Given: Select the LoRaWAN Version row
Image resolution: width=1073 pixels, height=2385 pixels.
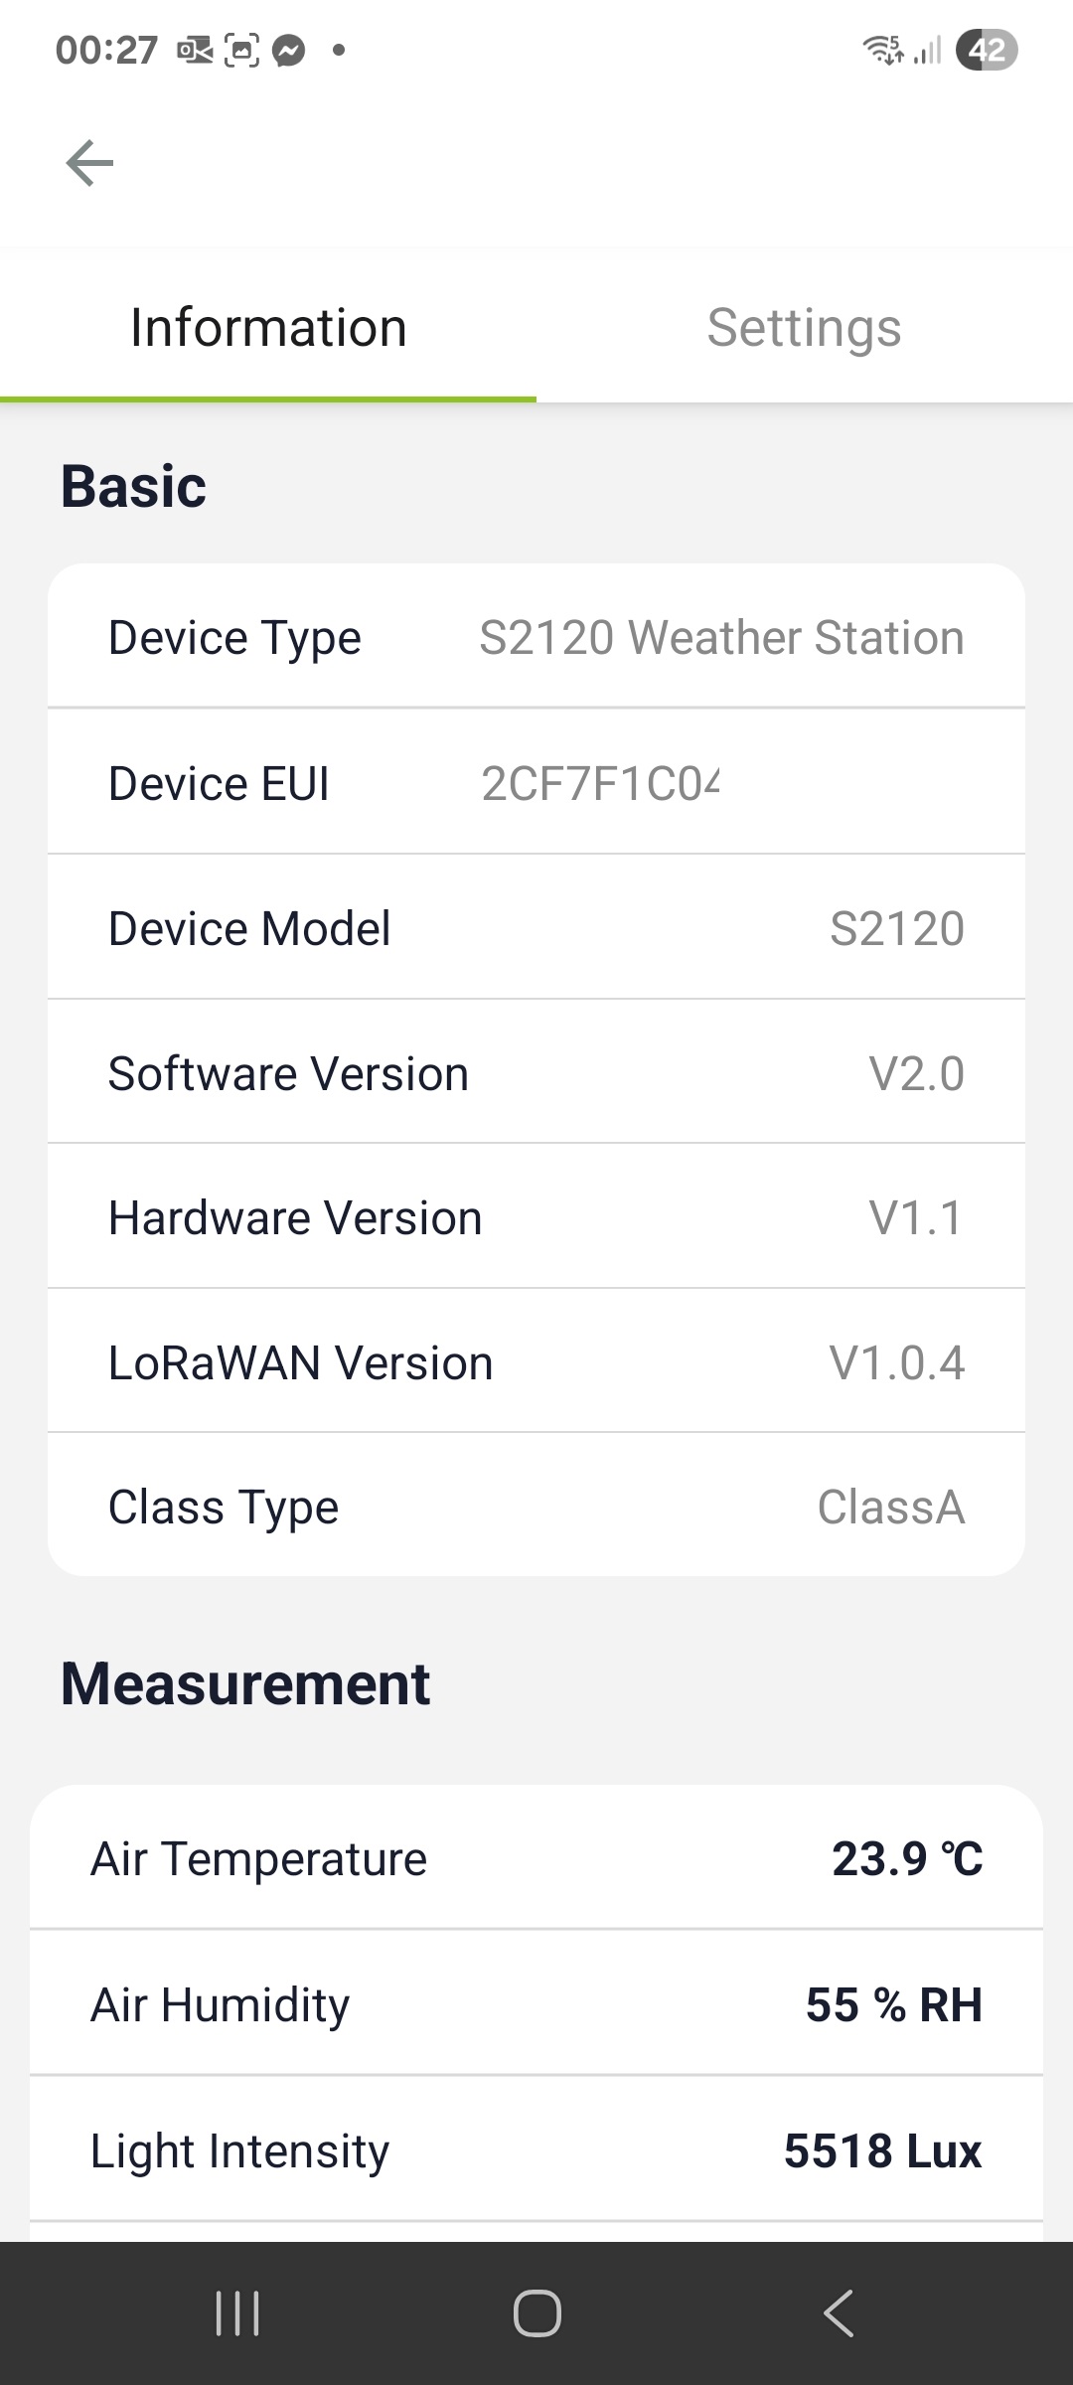Looking at the screenshot, I should coord(536,1363).
